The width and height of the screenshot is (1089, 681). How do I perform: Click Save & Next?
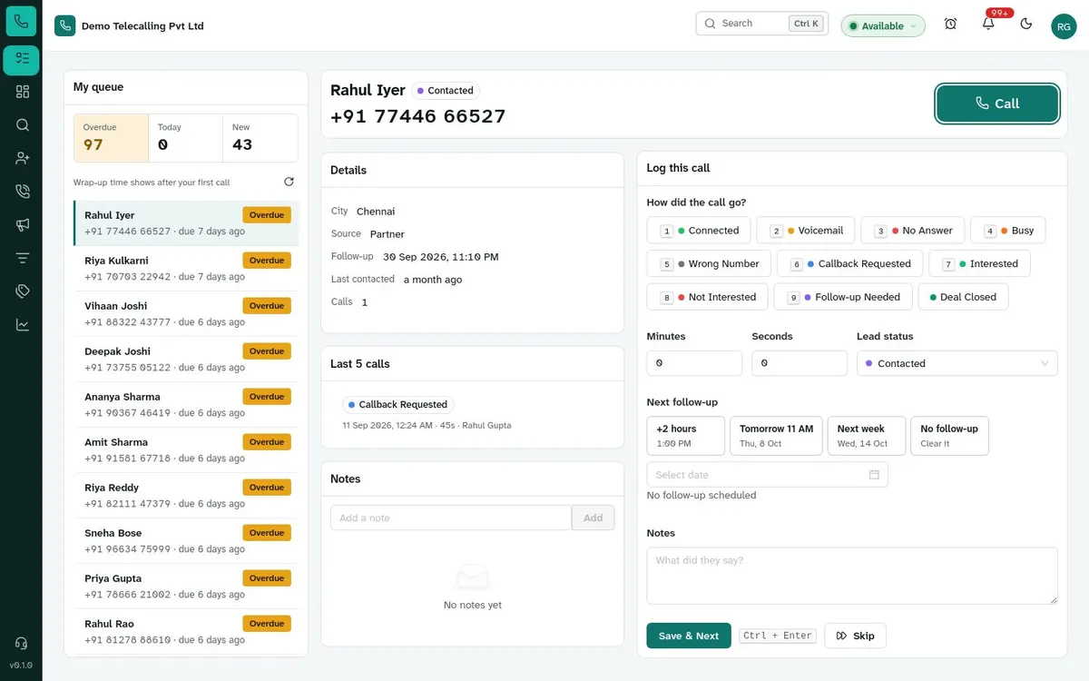689,636
